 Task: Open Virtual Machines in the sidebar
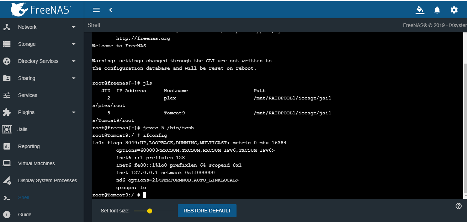pos(36,163)
